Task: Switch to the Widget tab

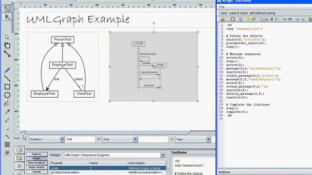Action: (37, 158)
